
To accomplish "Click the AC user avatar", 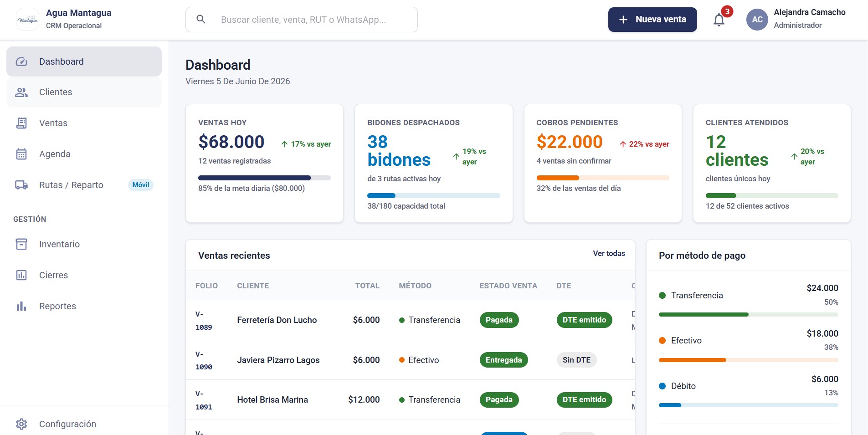I will 757,20.
